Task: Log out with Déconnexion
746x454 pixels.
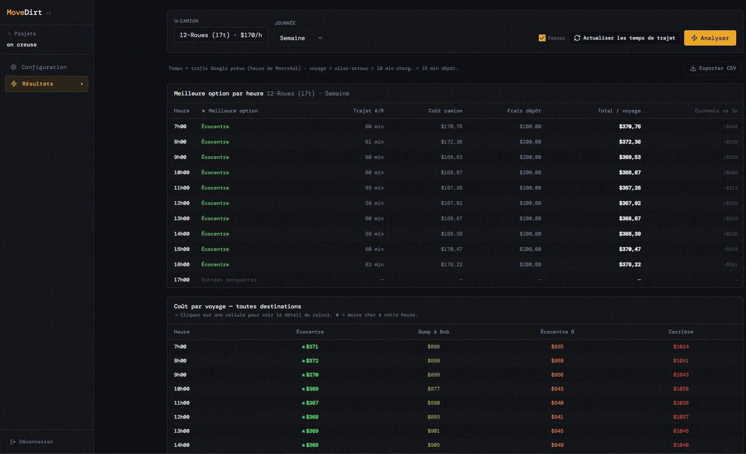Action: coord(32,441)
